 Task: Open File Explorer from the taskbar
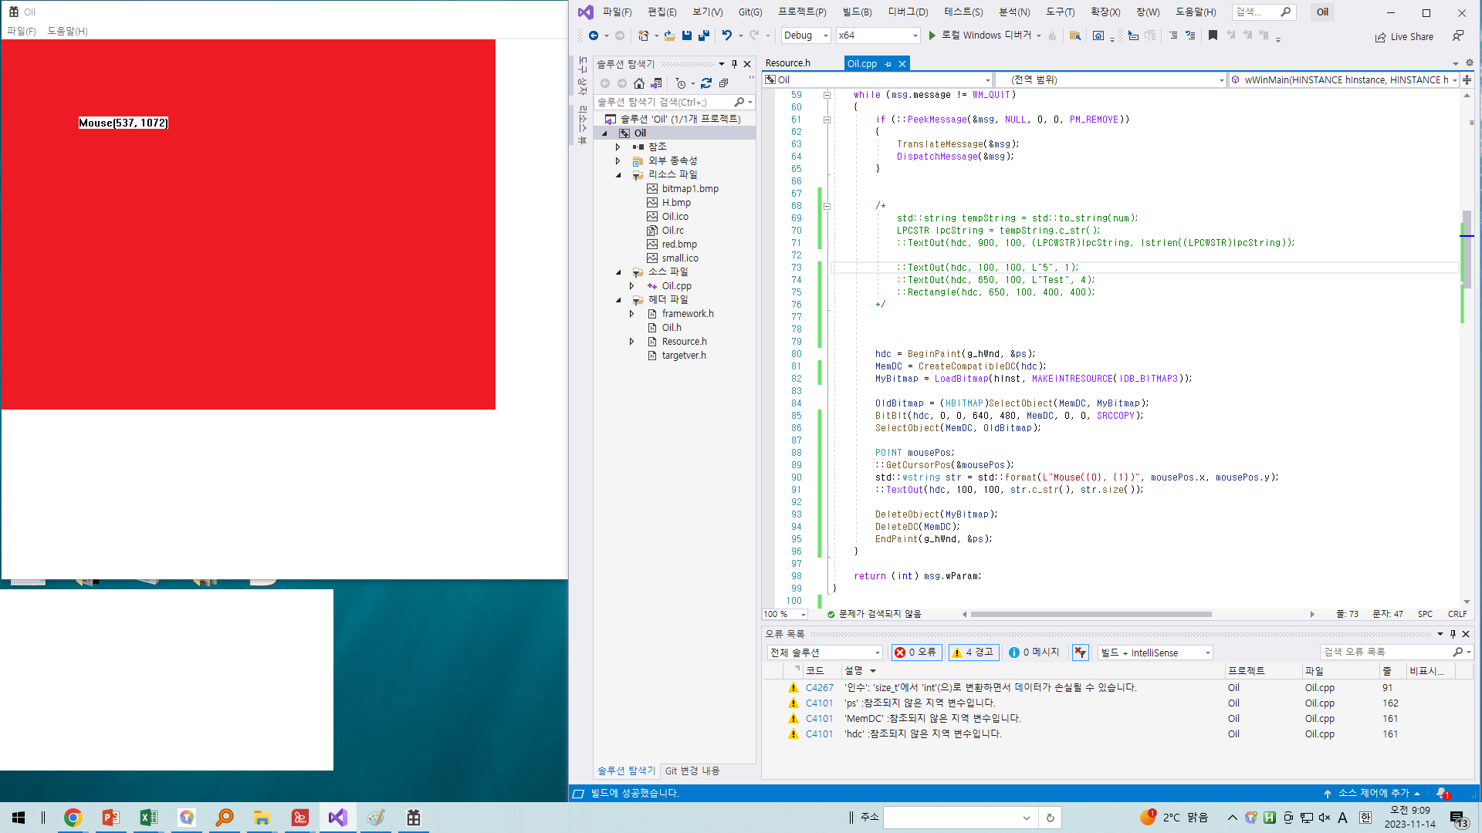pos(262,818)
